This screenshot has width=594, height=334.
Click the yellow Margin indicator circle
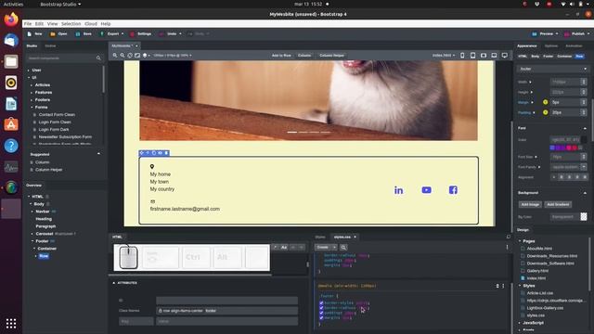coord(546,102)
